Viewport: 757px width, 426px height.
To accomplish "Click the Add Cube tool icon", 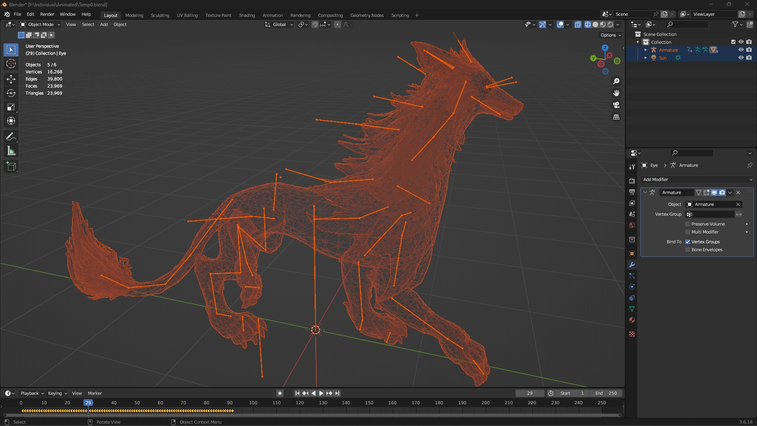I will pos(11,166).
